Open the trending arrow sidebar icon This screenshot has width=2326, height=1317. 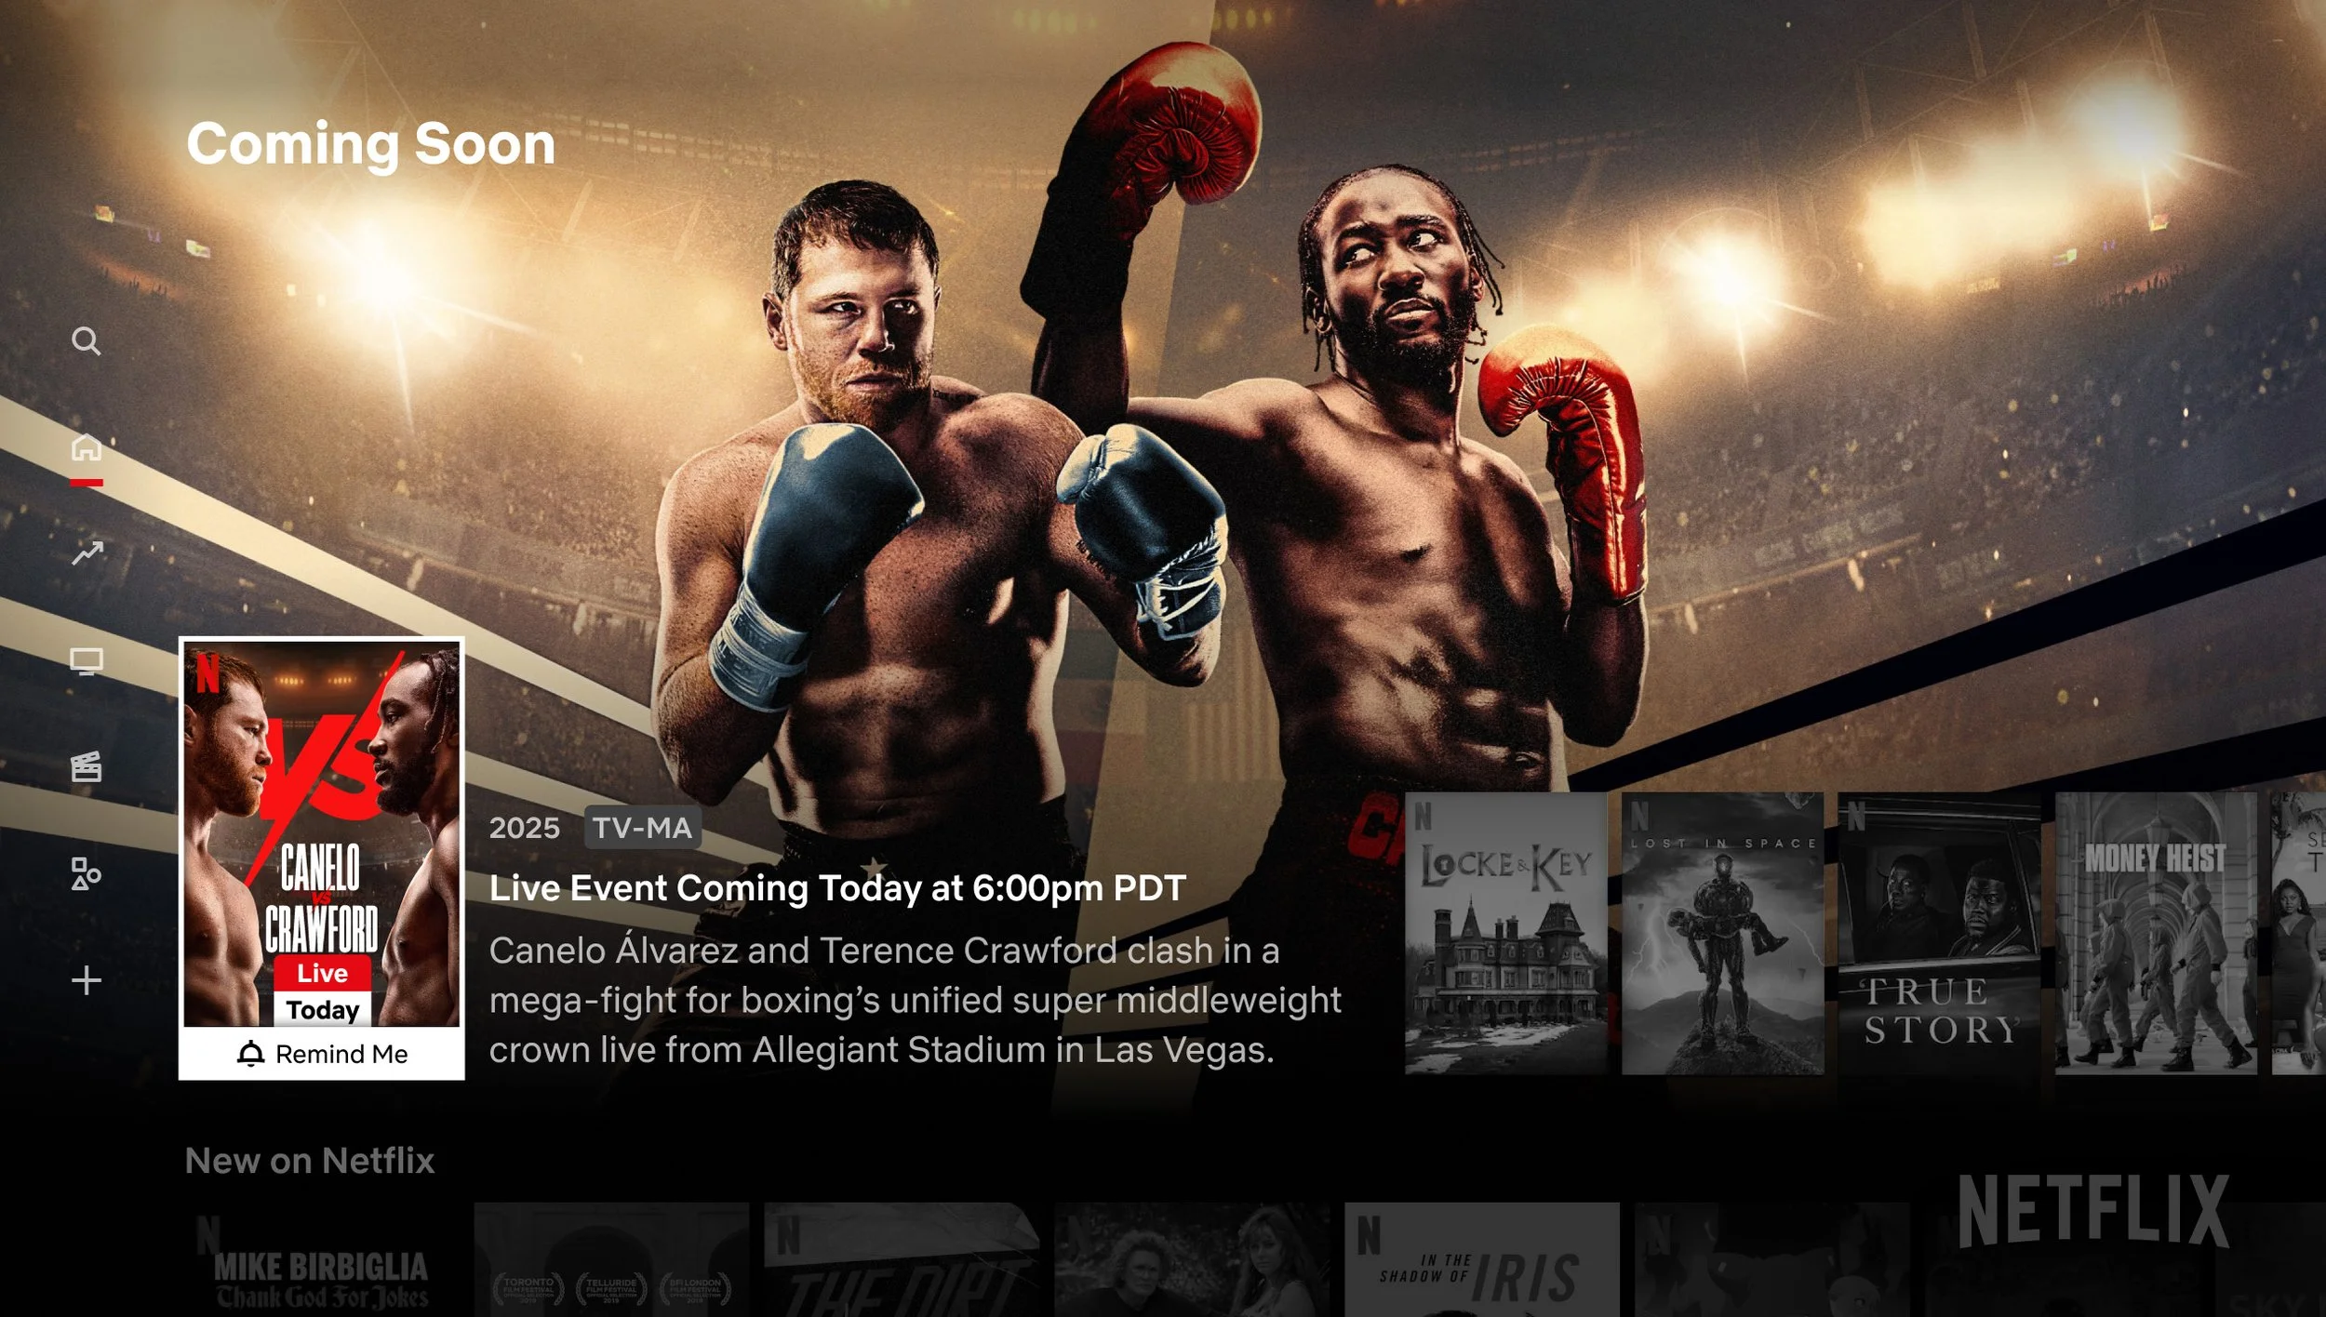87,553
